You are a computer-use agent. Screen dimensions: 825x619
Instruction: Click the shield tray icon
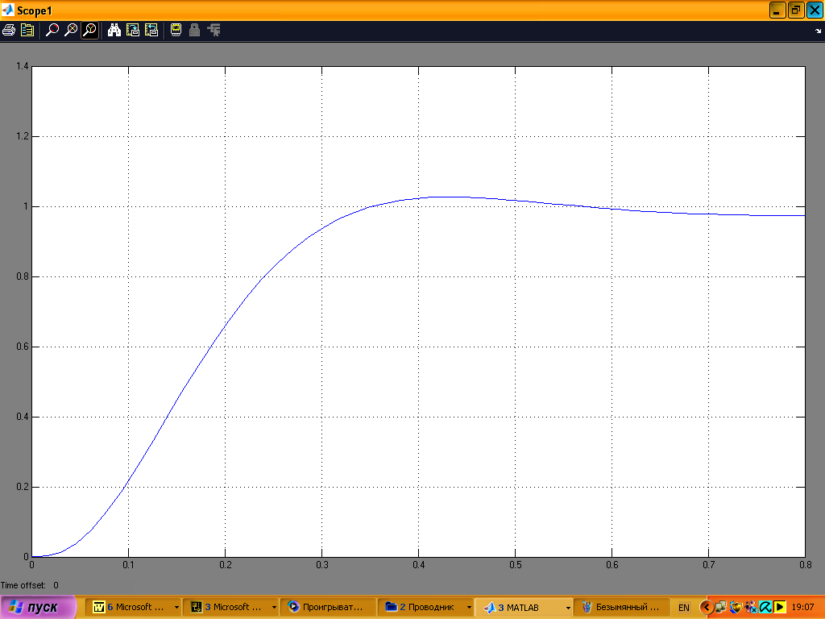click(x=736, y=608)
